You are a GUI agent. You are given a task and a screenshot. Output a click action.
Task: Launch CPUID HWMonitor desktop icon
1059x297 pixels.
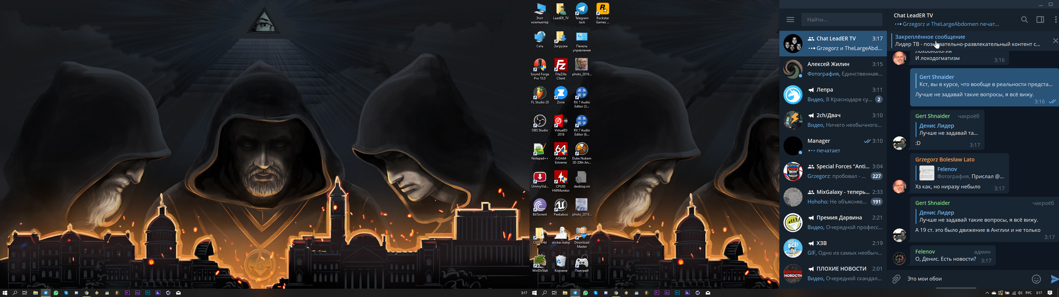561,181
